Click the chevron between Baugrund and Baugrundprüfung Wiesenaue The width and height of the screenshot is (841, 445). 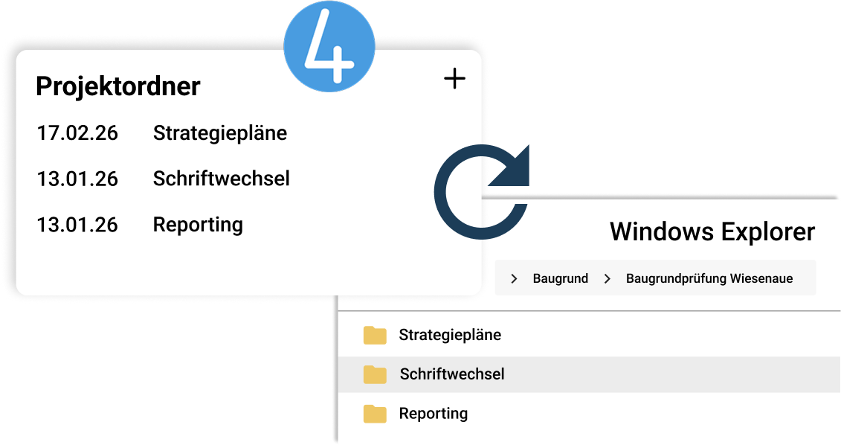click(608, 278)
